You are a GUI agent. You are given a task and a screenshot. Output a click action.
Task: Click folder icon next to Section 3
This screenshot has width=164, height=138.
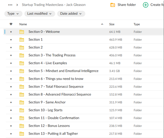click(22, 55)
